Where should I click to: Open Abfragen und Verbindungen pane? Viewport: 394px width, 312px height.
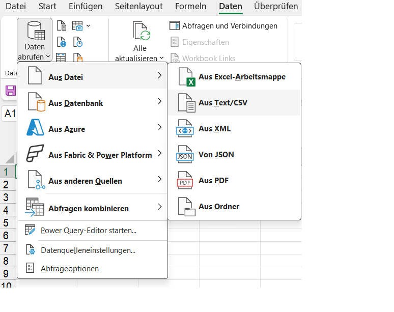tap(223, 26)
